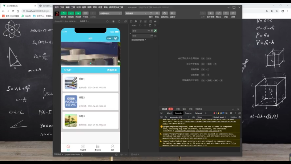Open the appservice context dropdown
Screen dimensions: 291x164
[179, 117]
